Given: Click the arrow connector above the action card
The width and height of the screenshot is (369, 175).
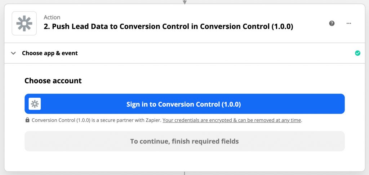Looking at the screenshot, I should (x=184, y=2).
